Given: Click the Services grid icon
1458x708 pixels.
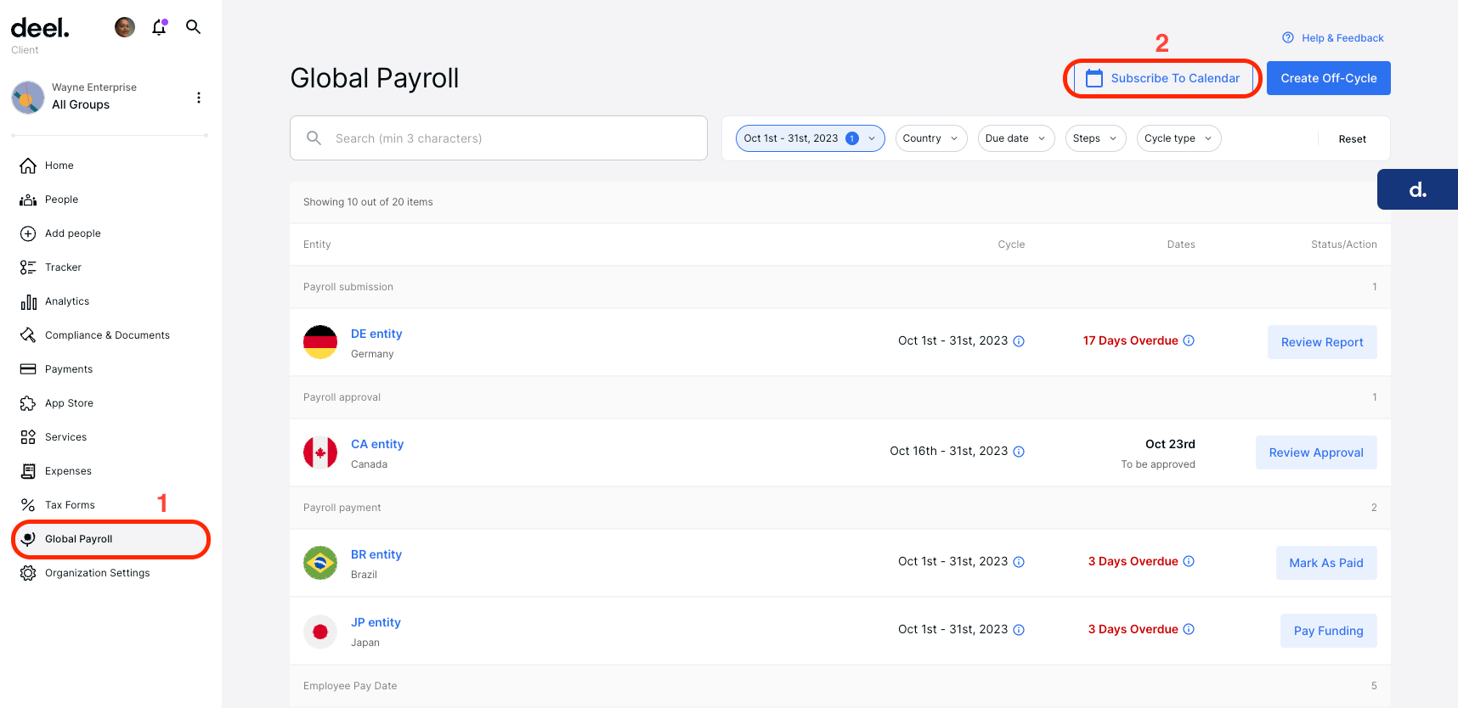Looking at the screenshot, I should (x=28, y=437).
